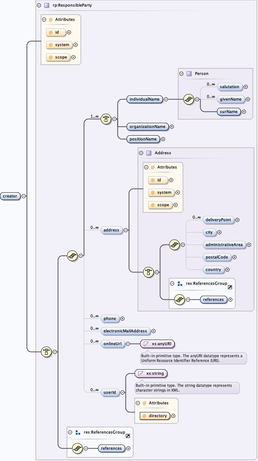The width and height of the screenshot is (258, 461).
Task: Collapse the Person type box
Action: coord(182,73)
